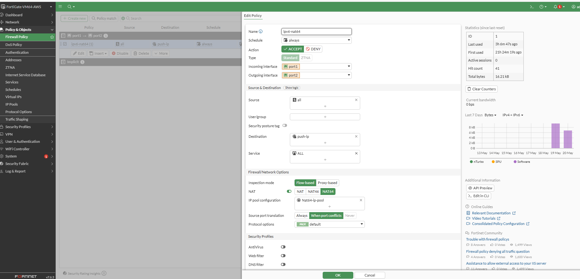Toggle the NAT switch off
The width and height of the screenshot is (580, 279).
[x=289, y=192]
